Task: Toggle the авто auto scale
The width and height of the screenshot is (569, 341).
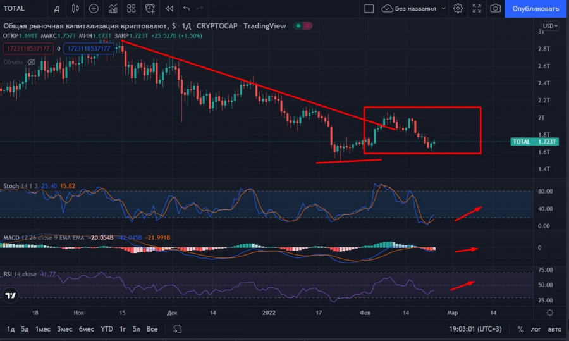Action: point(554,330)
